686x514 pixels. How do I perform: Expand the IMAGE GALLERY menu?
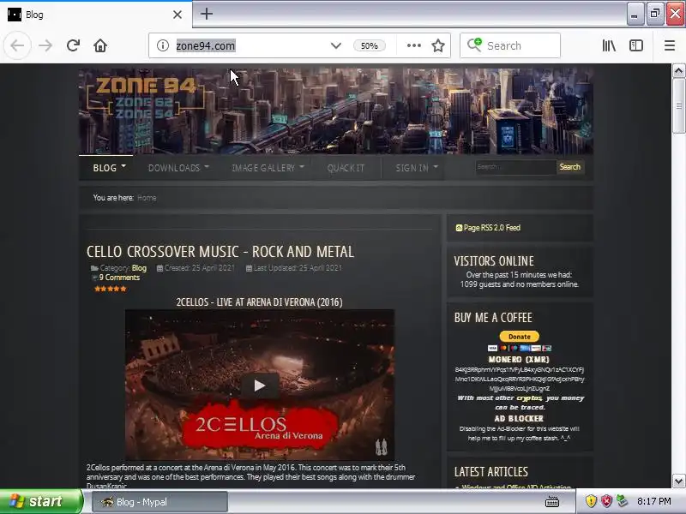[268, 168]
